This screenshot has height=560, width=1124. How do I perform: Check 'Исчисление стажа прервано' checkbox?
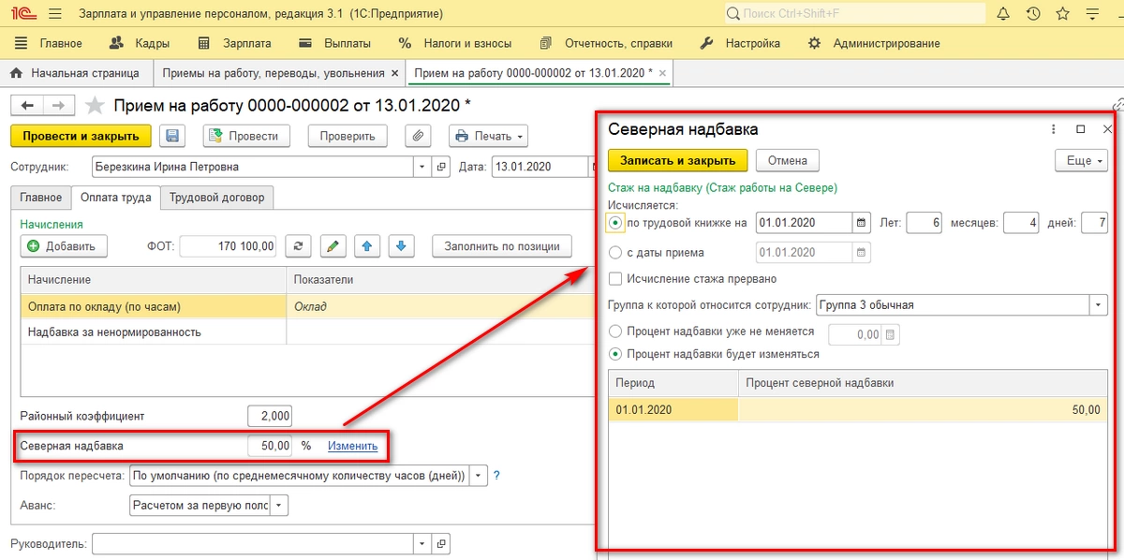[x=615, y=278]
